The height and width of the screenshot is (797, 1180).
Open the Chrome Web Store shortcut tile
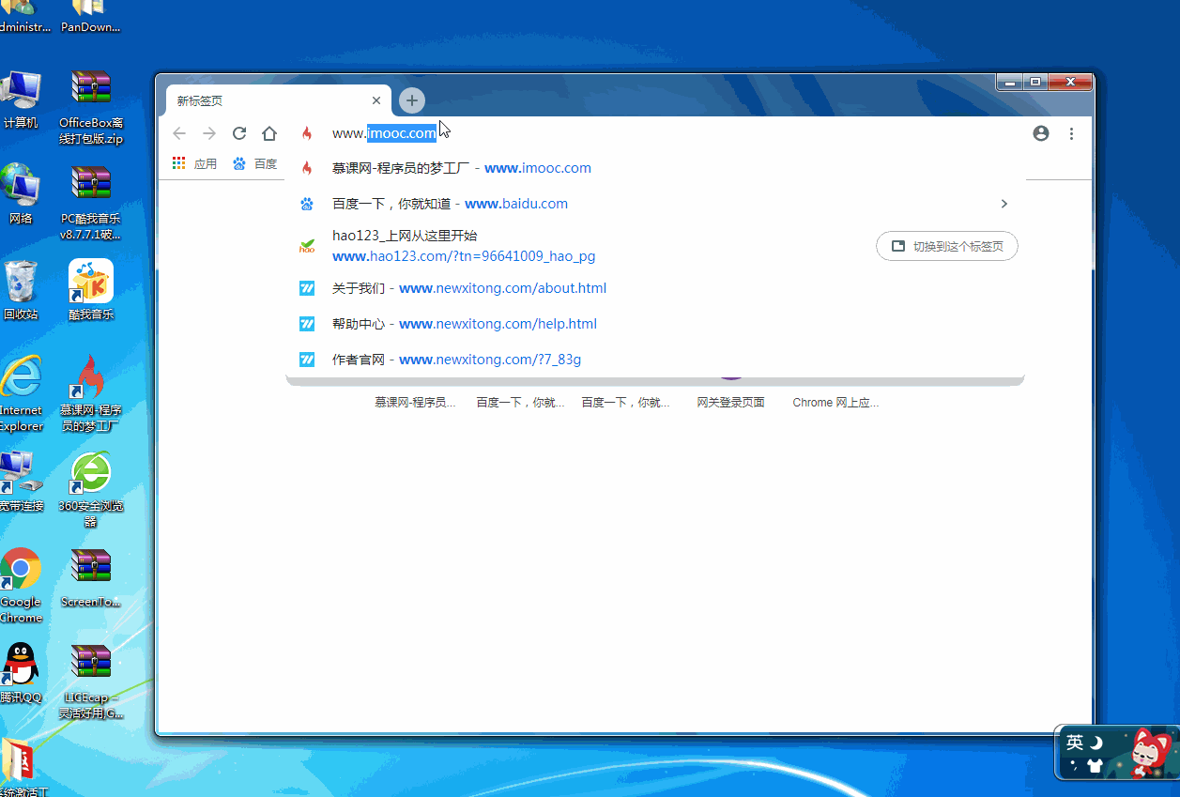pos(835,402)
